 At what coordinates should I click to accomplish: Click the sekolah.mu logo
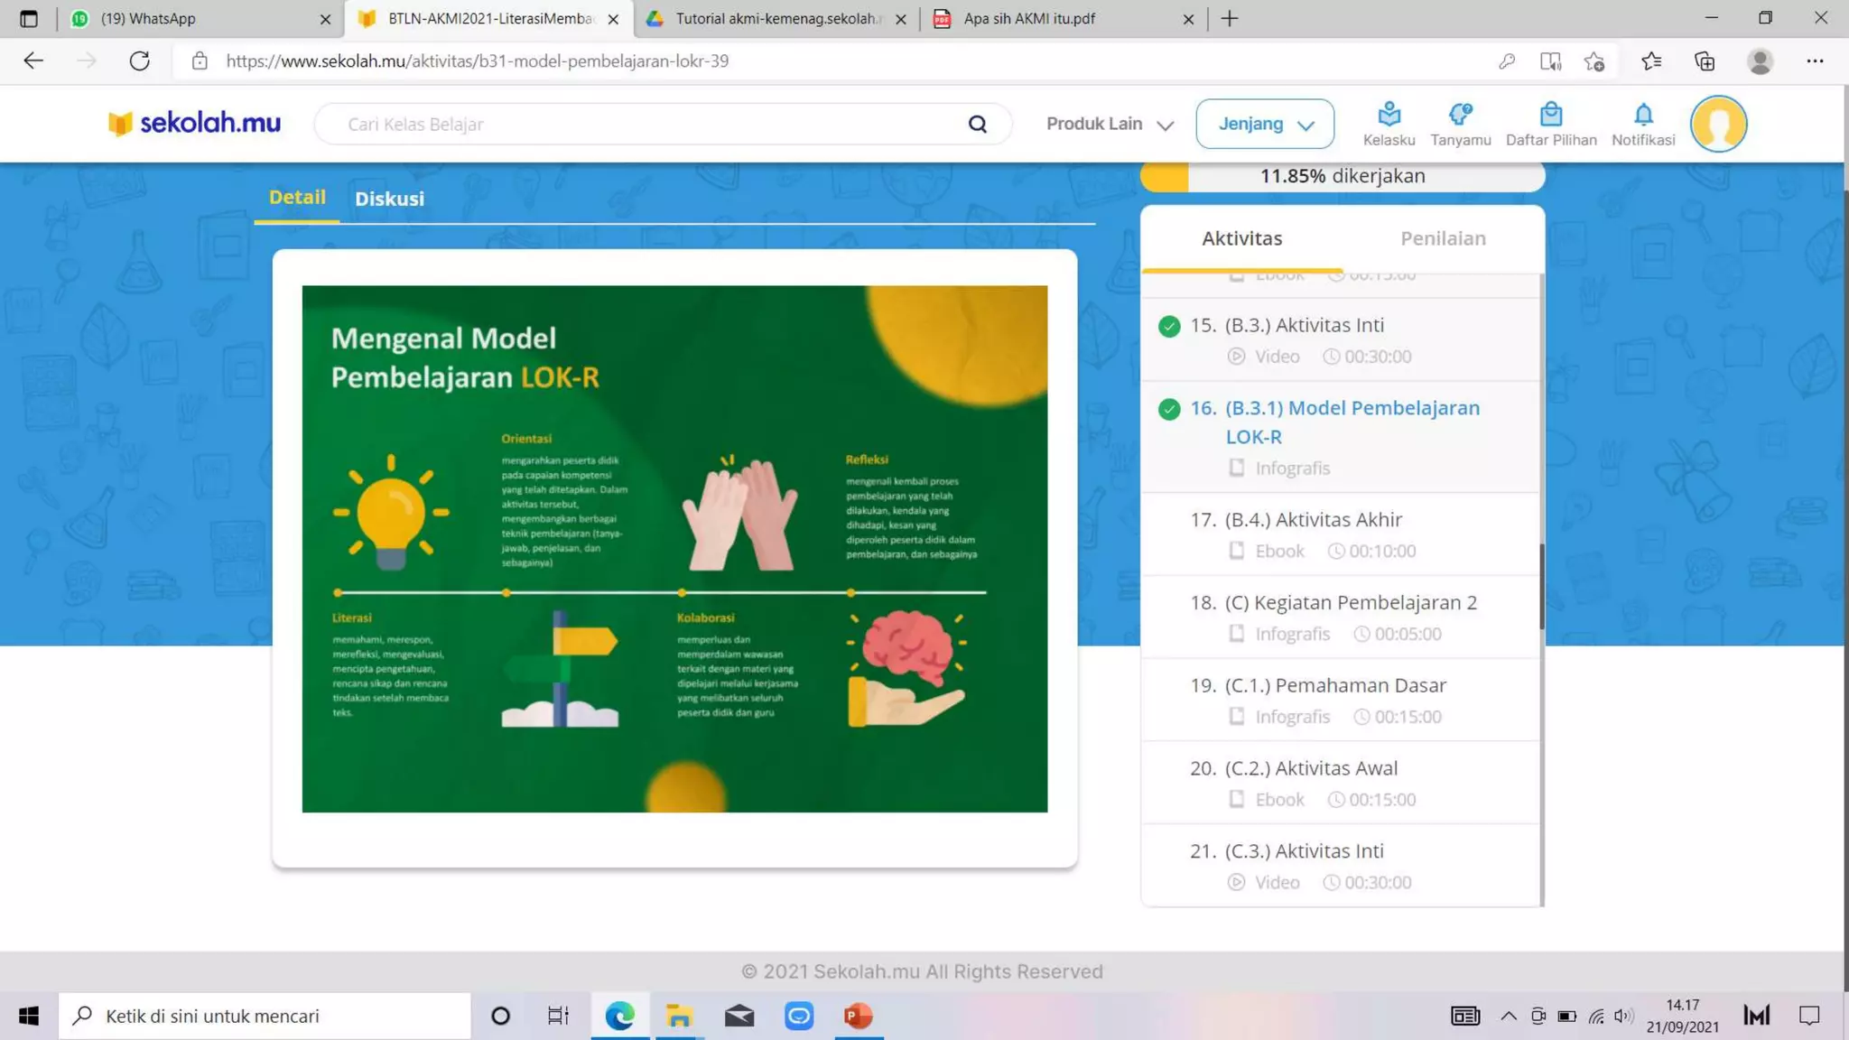(194, 123)
